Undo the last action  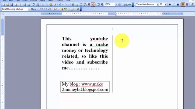coord(60,5)
